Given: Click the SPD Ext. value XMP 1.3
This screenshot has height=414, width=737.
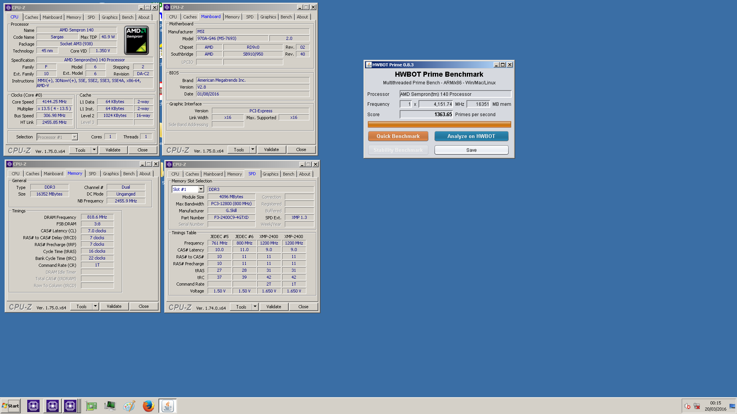Looking at the screenshot, I should 299,217.
